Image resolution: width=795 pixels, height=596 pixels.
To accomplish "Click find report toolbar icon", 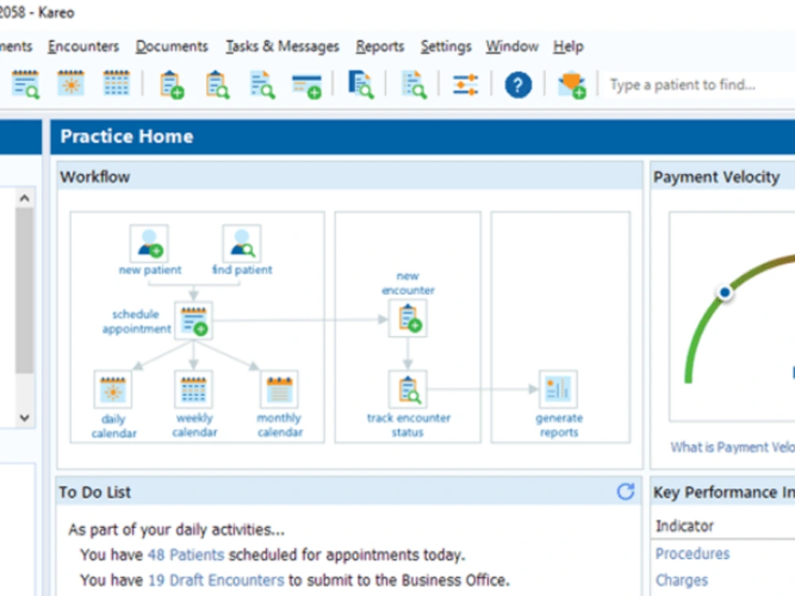I will coord(414,84).
